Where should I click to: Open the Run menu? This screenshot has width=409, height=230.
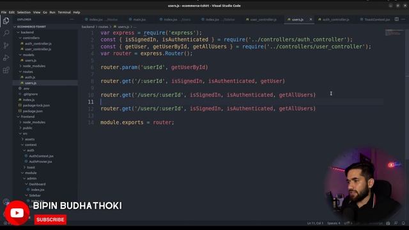pos(52,12)
